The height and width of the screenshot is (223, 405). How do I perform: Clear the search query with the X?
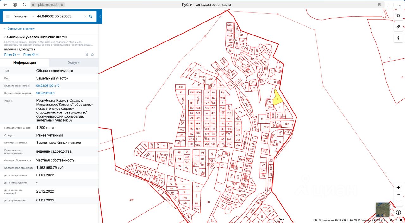[85, 16]
